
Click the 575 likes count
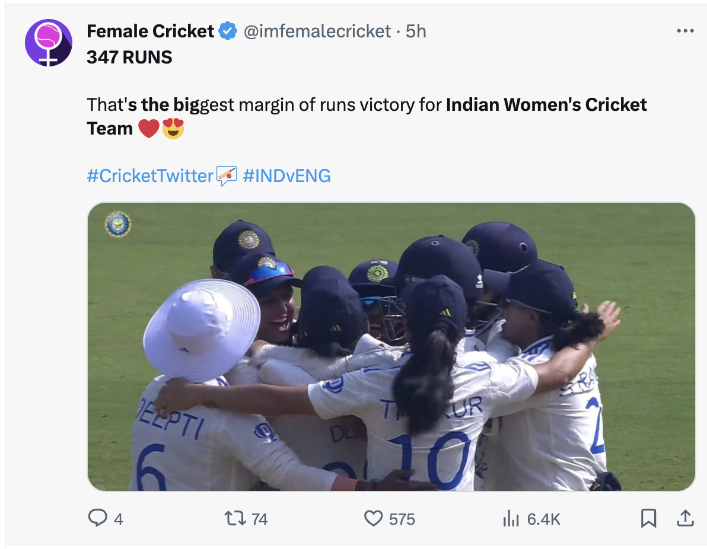point(402,519)
